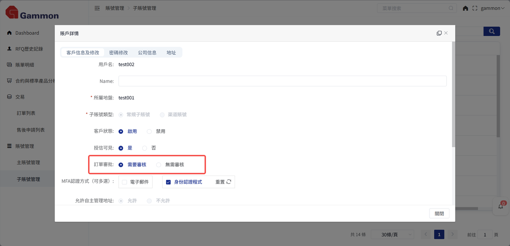Switch to the 公司信息 tab

147,53
